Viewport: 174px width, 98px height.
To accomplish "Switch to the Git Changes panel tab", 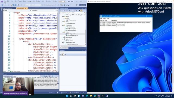I will click(x=72, y=48).
